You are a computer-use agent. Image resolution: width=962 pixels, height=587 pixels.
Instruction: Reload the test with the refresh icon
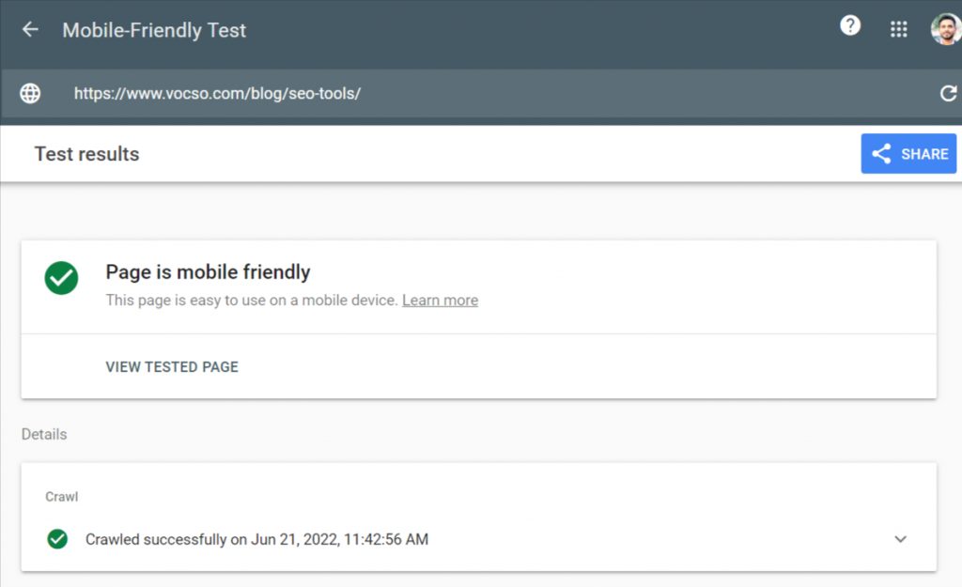(948, 93)
